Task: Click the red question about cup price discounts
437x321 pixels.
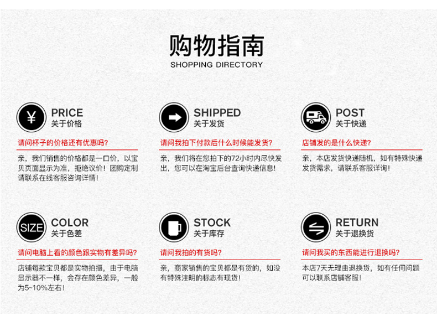Action: 63,143
